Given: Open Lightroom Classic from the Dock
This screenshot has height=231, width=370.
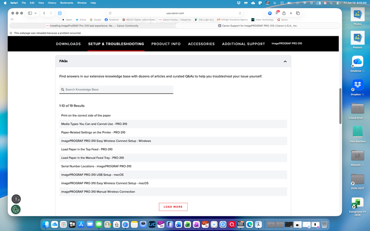Looking at the screenshot, I should coord(152,224).
